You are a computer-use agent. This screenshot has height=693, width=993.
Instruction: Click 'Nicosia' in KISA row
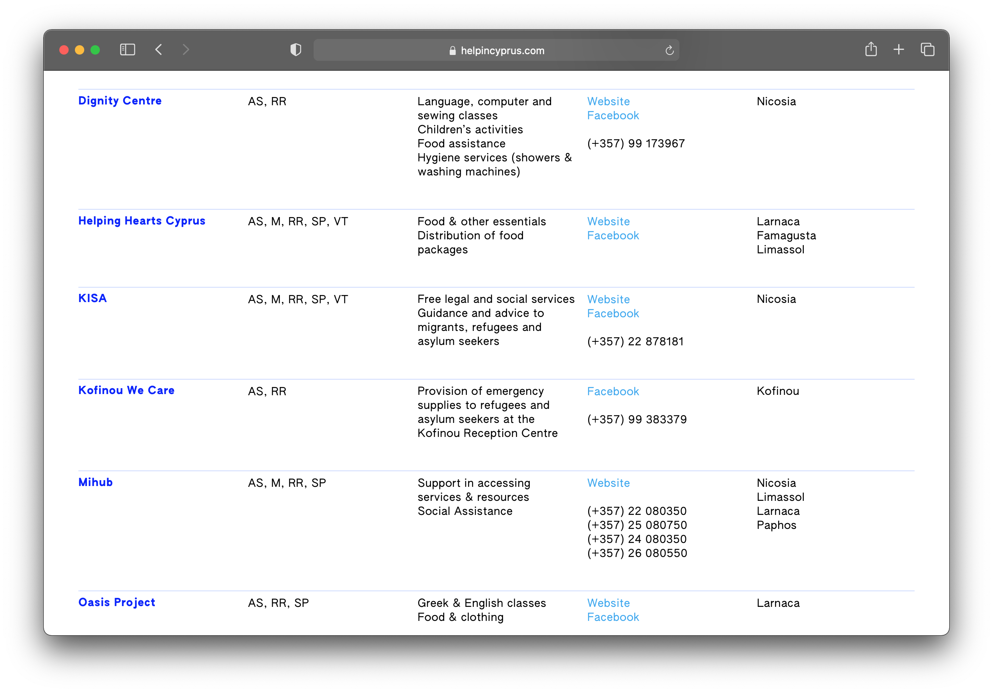tap(776, 300)
